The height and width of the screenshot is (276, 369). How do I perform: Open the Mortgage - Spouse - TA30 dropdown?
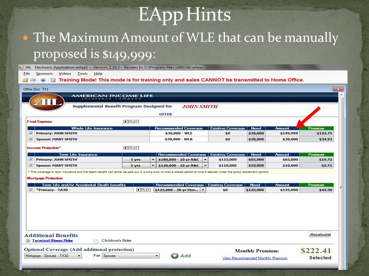point(53,256)
